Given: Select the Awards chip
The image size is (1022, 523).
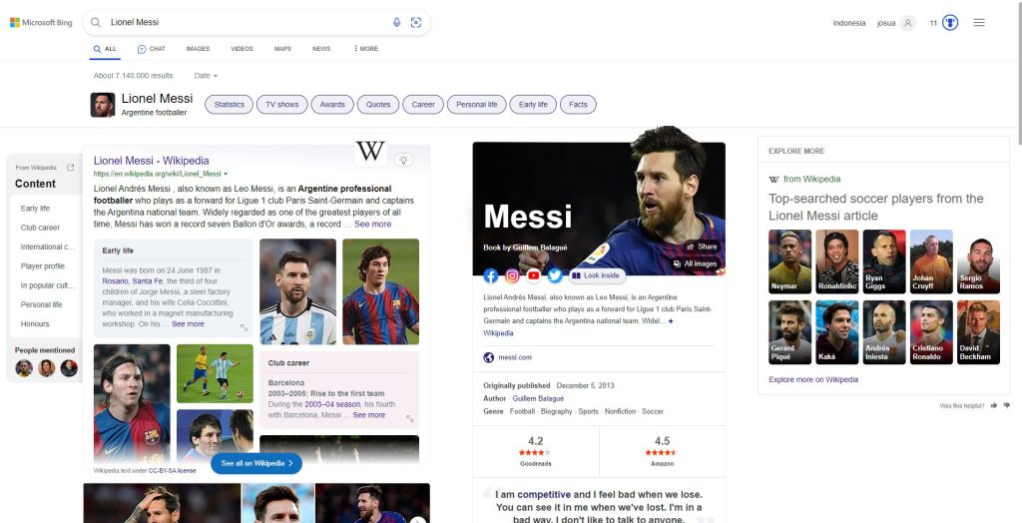Looking at the screenshot, I should [x=332, y=105].
